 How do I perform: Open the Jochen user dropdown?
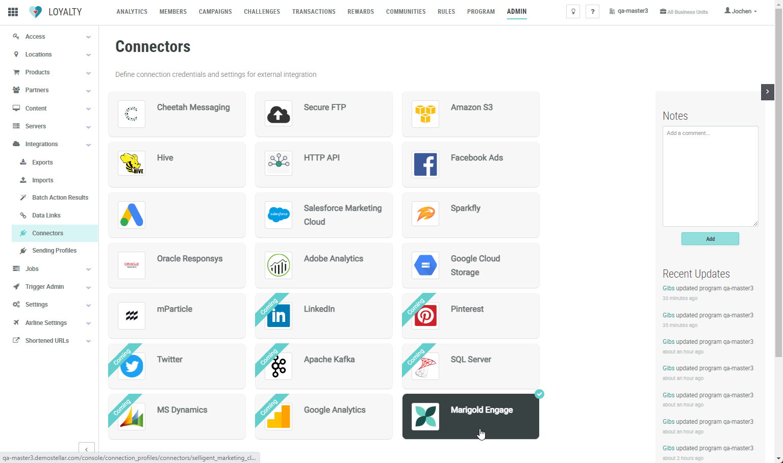[741, 11]
